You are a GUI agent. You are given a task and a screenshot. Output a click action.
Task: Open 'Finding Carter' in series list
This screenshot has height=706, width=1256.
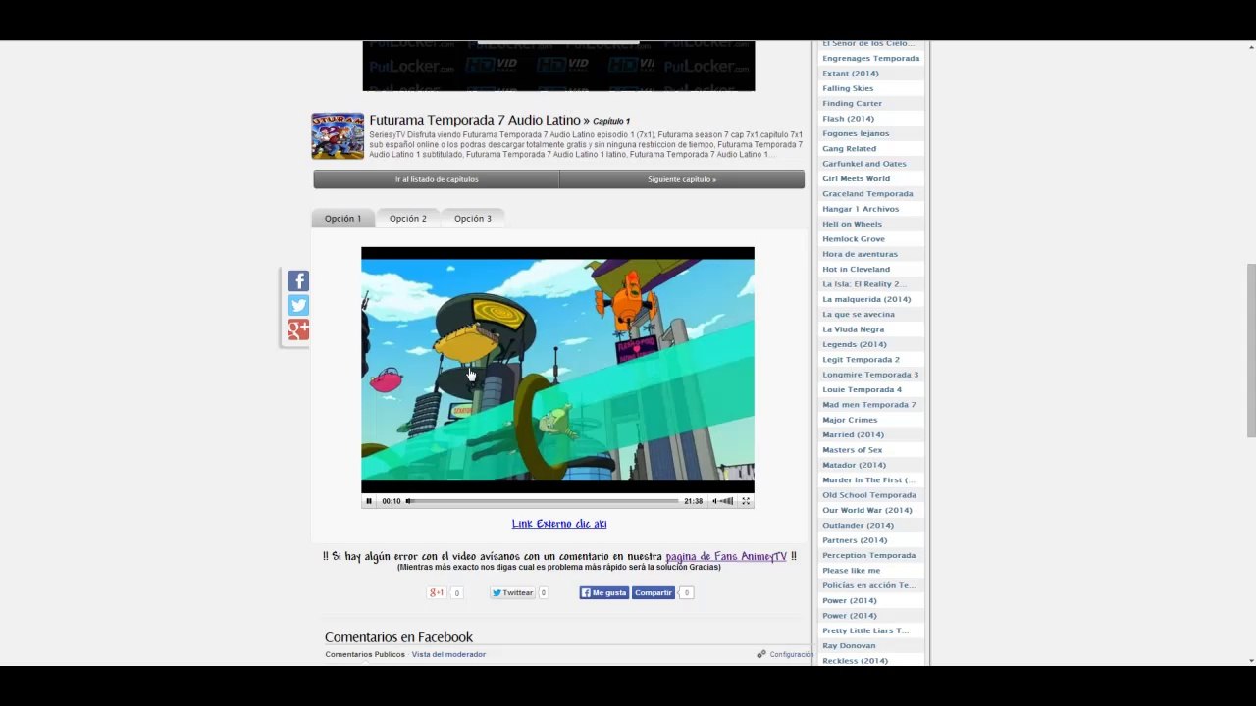[853, 103]
